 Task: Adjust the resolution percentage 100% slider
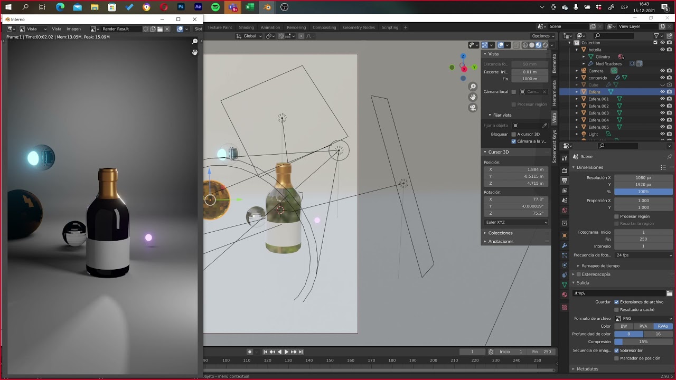tap(644, 192)
